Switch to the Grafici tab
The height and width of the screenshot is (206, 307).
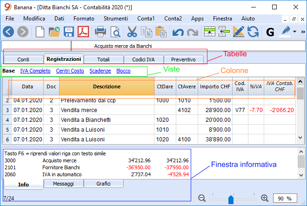click(103, 184)
